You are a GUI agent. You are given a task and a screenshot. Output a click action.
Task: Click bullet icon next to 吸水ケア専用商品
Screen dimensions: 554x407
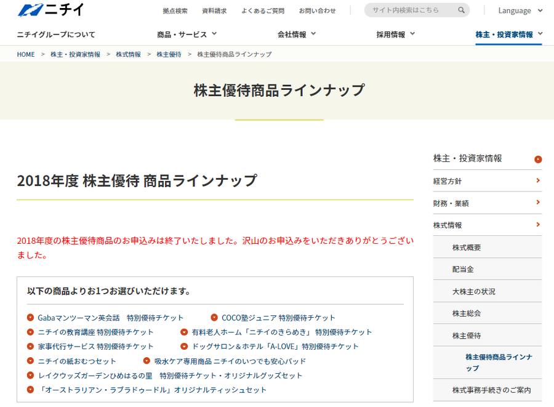click(x=147, y=361)
